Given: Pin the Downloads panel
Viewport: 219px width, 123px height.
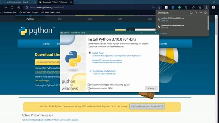Looking at the screenshot, I should coord(205,13).
